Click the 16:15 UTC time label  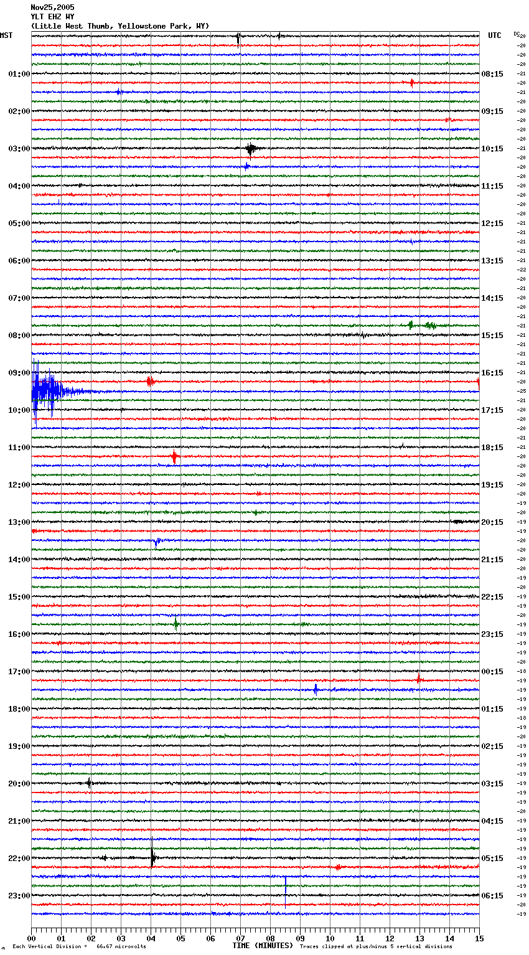click(492, 373)
